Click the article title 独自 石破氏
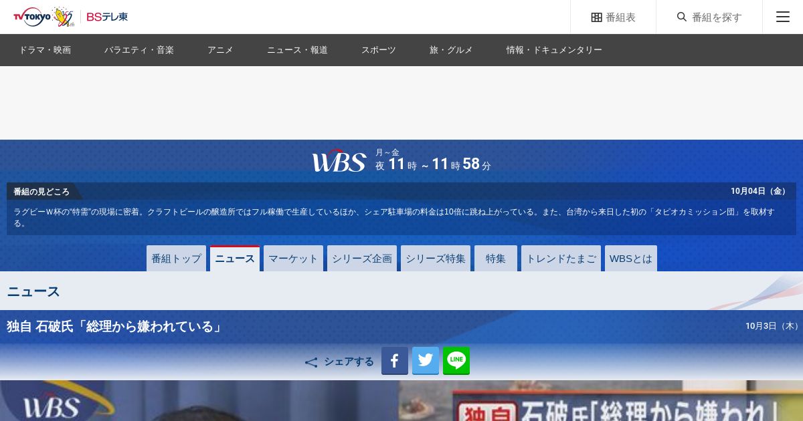The image size is (803, 421). 114,327
